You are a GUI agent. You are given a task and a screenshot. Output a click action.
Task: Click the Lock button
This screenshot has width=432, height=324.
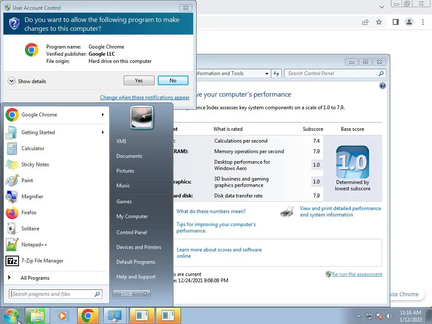click(x=127, y=294)
